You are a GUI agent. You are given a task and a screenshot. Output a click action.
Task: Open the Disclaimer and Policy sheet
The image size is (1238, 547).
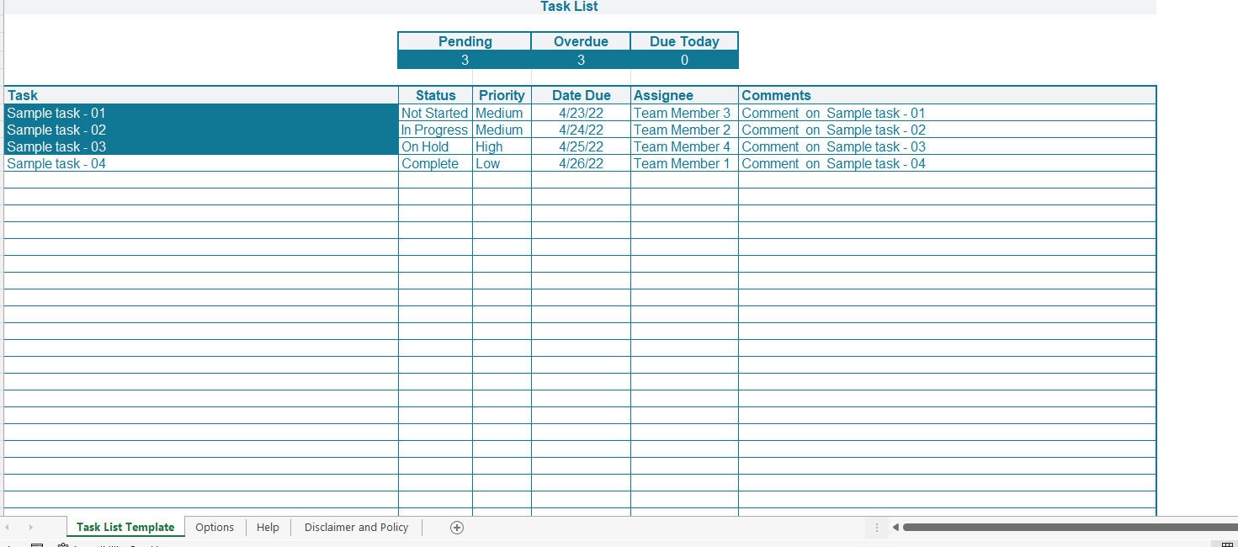click(356, 527)
